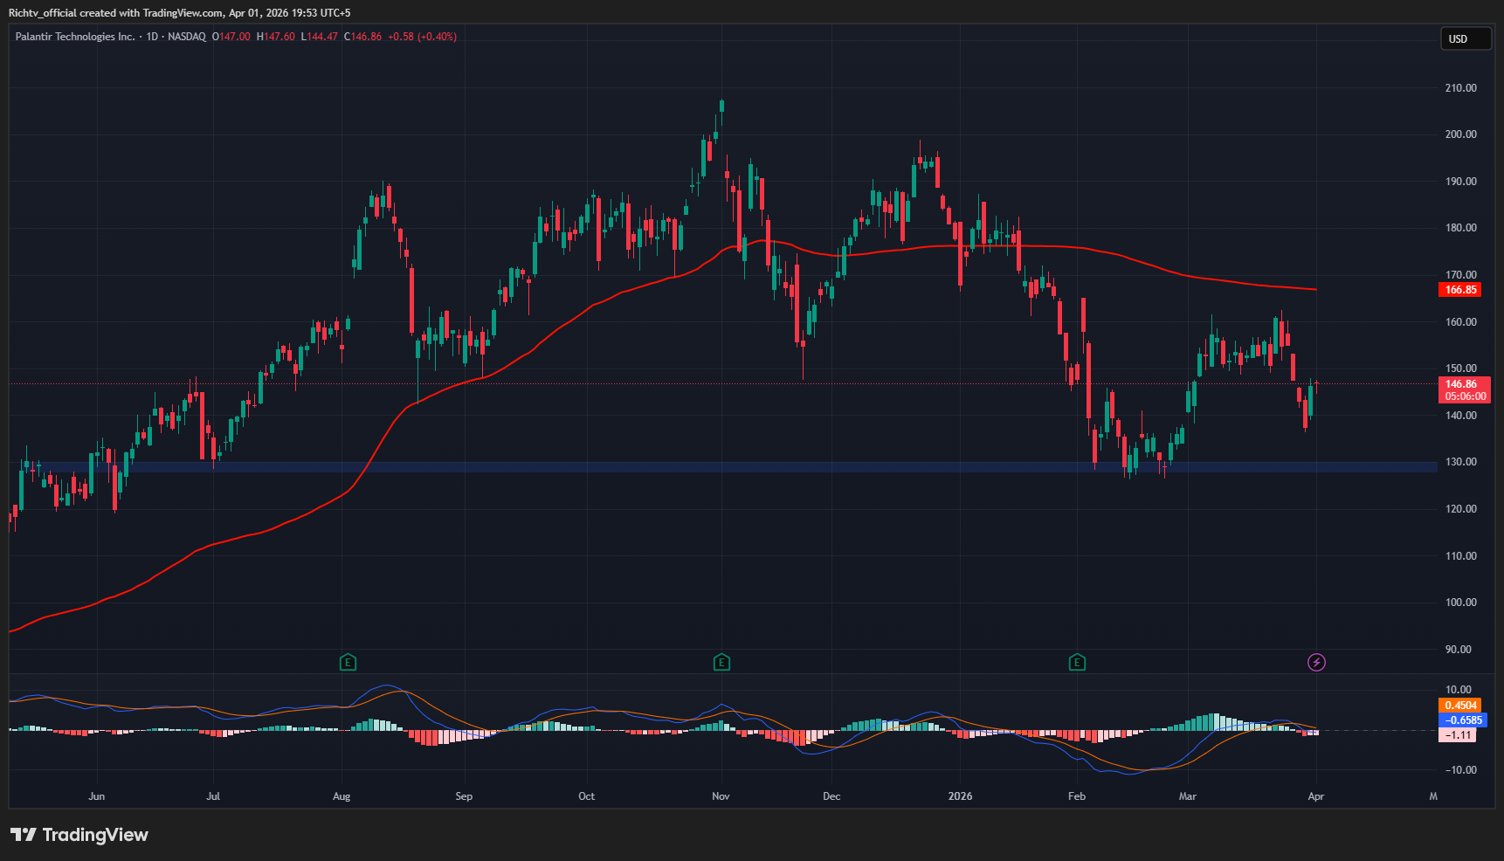Click the Nov label on time axis
This screenshot has height=861, width=1504.
(721, 796)
